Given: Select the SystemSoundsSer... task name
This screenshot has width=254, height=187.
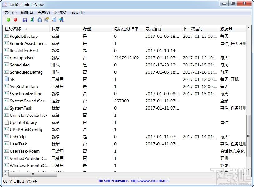Looking at the screenshot, I should click(28, 101).
